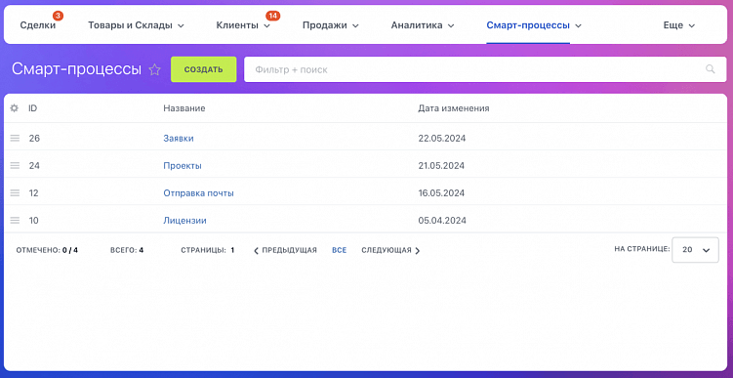Sort by Название column header
The image size is (733, 378).
click(184, 108)
